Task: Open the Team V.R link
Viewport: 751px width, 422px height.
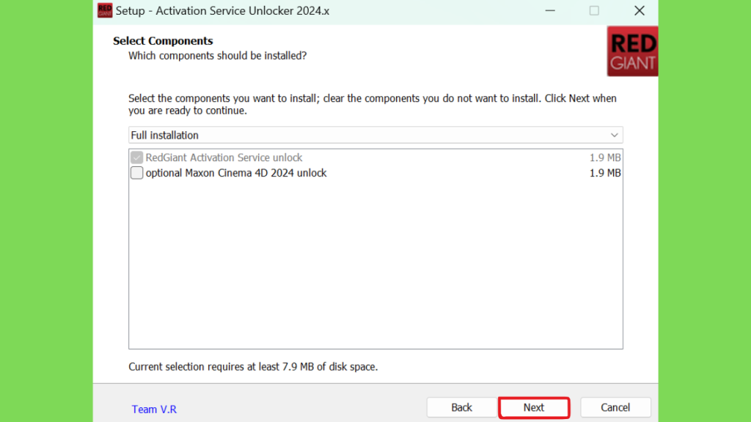Action: (x=154, y=410)
